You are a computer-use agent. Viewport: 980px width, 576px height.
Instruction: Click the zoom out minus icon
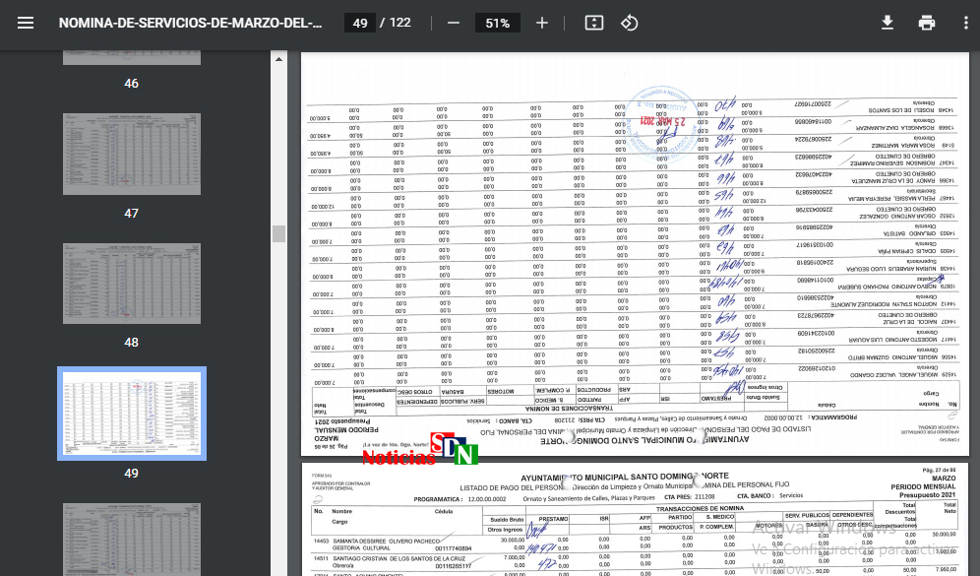tap(453, 23)
